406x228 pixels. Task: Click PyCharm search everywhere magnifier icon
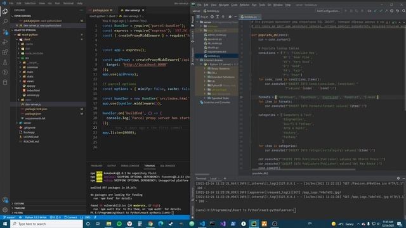pos(403,11)
